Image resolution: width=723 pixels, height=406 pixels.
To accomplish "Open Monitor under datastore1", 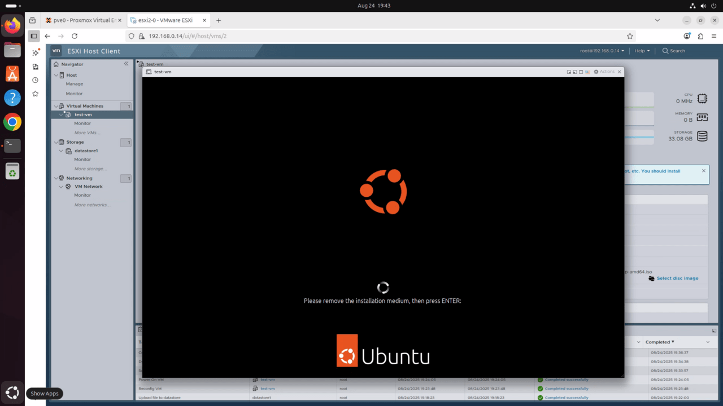I will click(x=82, y=160).
